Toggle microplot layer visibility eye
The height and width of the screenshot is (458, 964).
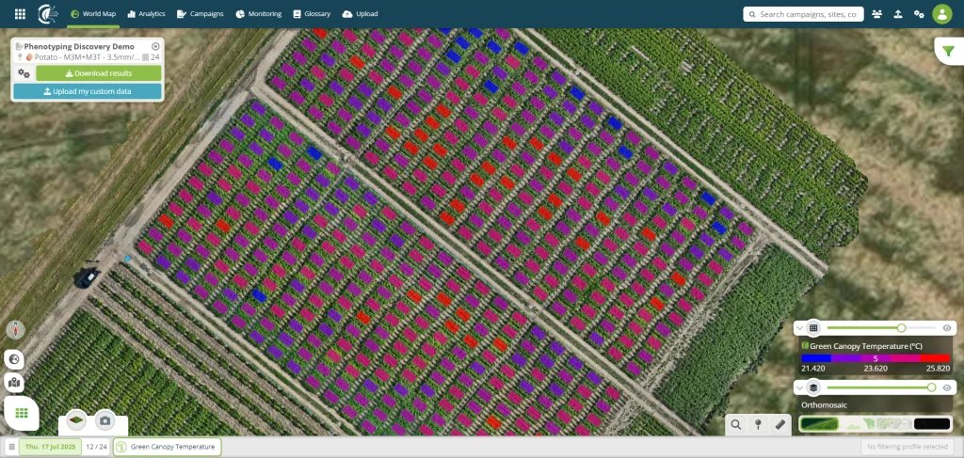pyautogui.click(x=947, y=328)
